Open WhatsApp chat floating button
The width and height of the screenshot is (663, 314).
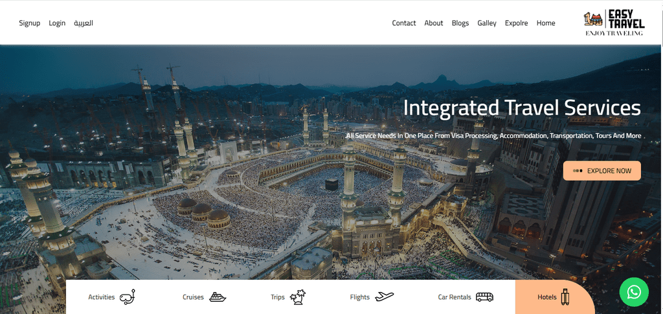pyautogui.click(x=634, y=292)
